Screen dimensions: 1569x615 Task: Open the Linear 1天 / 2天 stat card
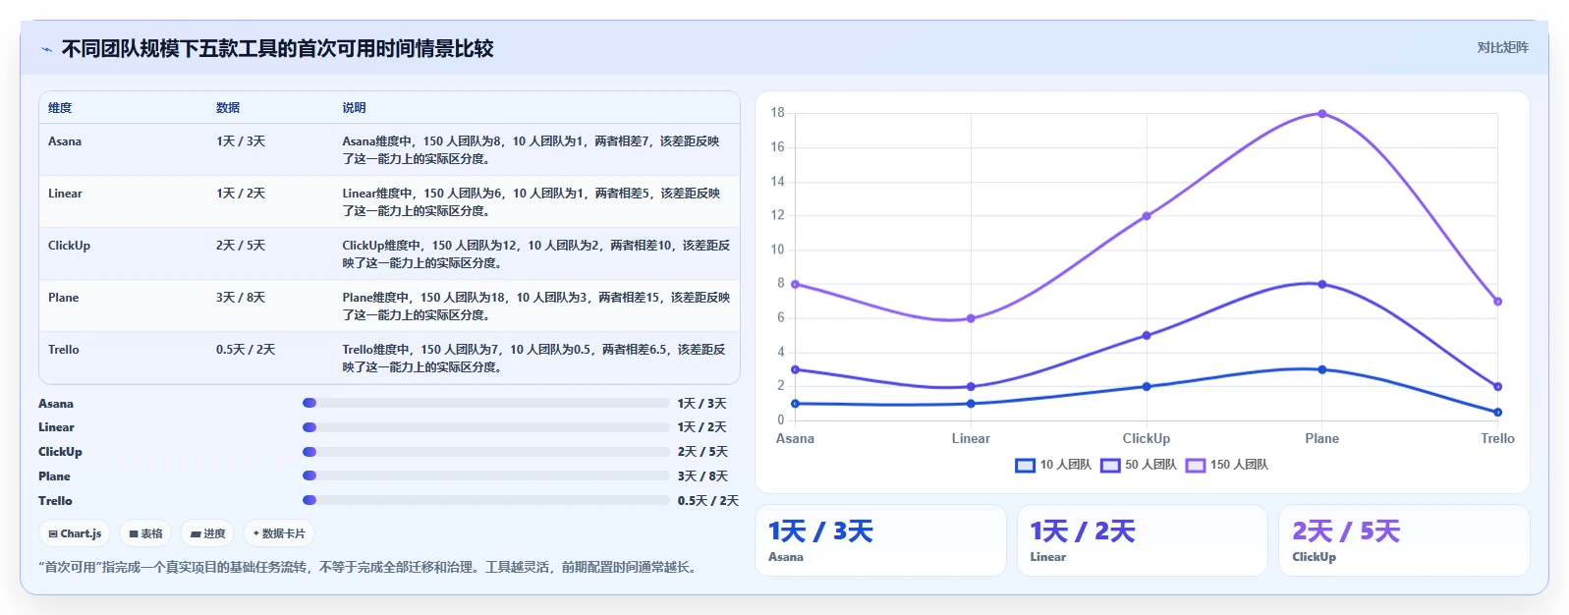tap(1142, 540)
